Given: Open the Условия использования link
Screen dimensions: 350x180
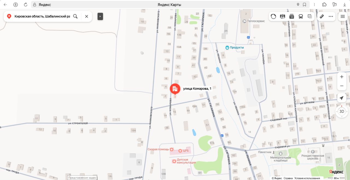Looking at the screenshot, I should tap(307, 178).
